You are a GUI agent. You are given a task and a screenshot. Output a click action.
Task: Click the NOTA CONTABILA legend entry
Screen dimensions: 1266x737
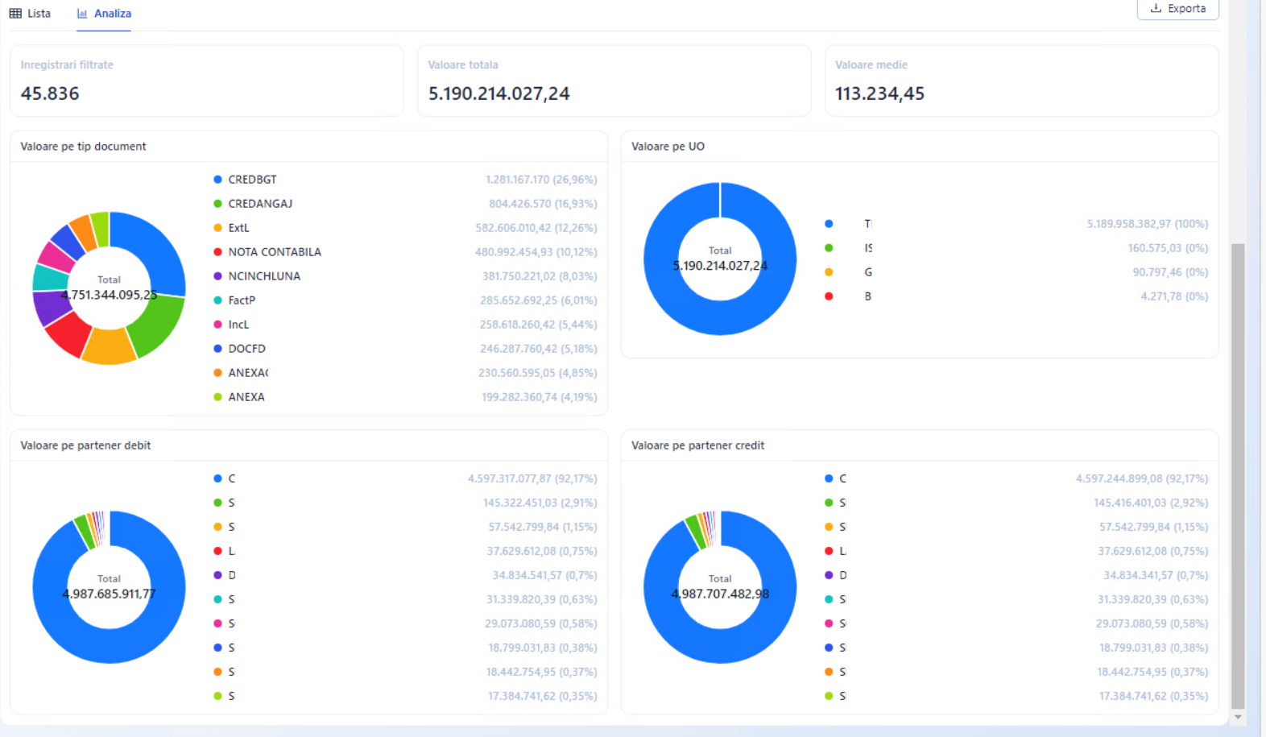[275, 252]
